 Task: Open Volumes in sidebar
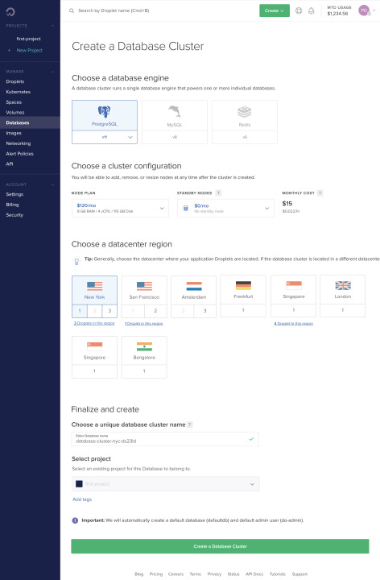pyautogui.click(x=15, y=113)
